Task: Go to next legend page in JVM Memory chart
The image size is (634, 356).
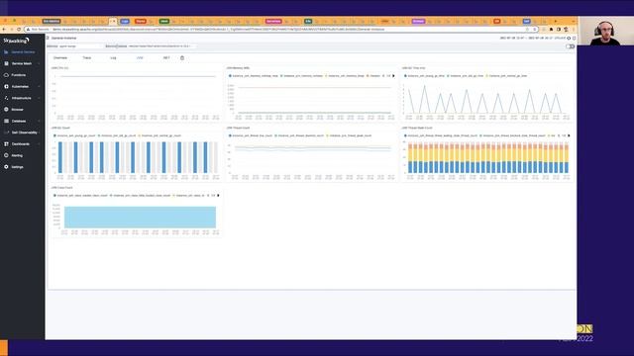Action: tap(393, 76)
